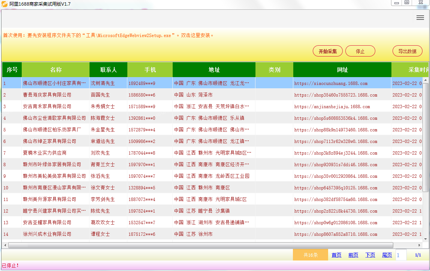Click URL https://shop8607a852a8710.1688.com
430x271 pixels.
(x=336, y=234)
